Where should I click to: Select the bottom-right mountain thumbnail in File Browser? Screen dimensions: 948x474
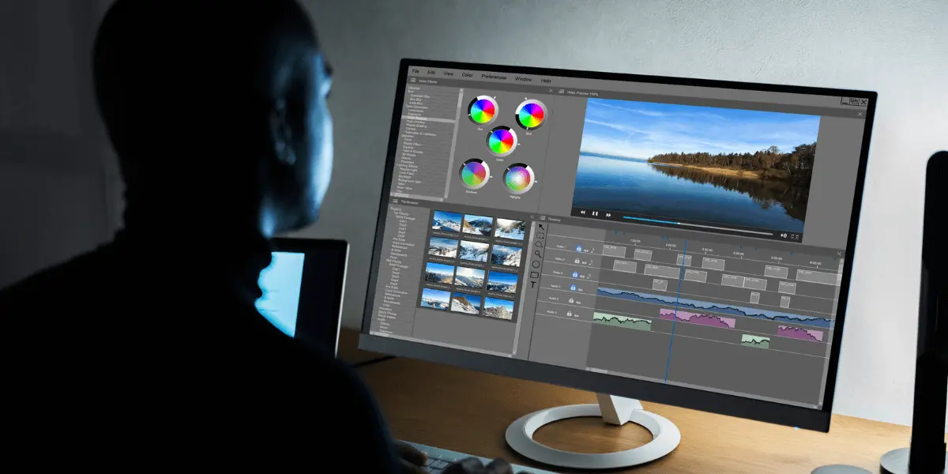[498, 308]
